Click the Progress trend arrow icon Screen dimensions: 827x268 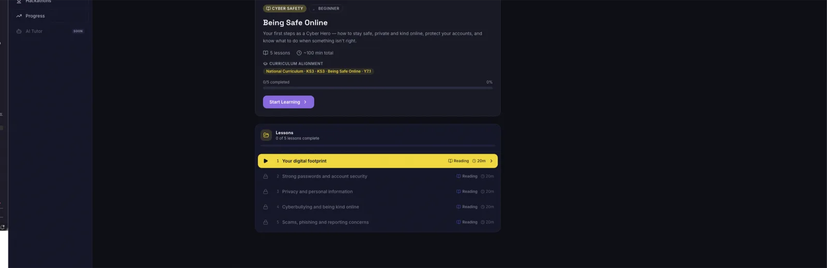tap(19, 16)
